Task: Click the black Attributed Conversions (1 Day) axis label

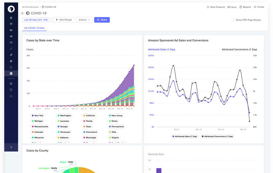Action: [239, 49]
